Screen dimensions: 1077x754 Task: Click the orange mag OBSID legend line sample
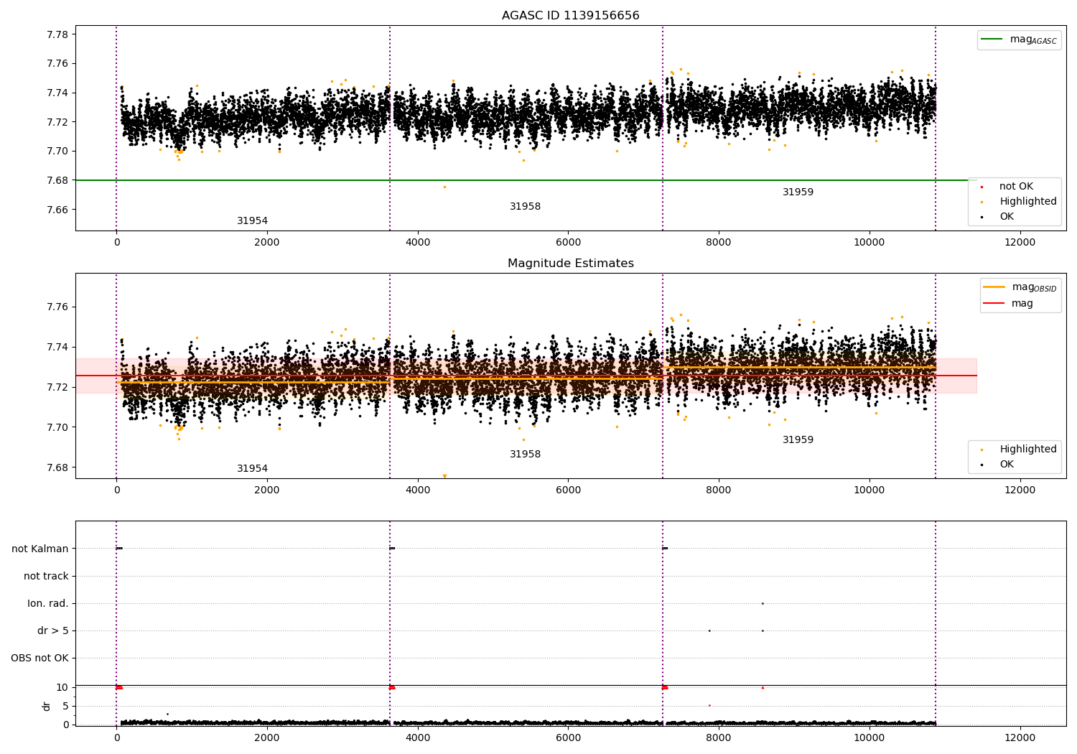click(994, 287)
